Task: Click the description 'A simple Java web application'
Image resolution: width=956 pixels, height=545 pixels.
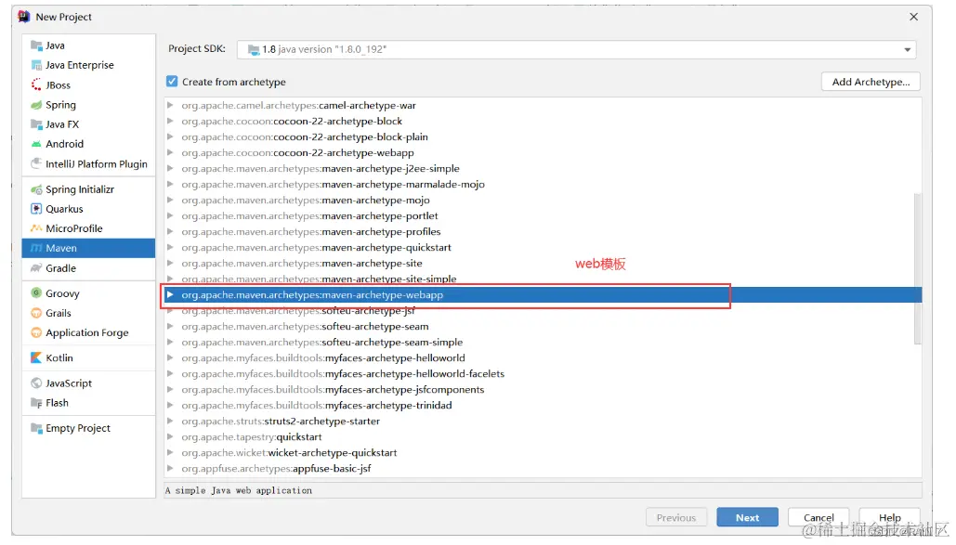Action: click(x=239, y=491)
